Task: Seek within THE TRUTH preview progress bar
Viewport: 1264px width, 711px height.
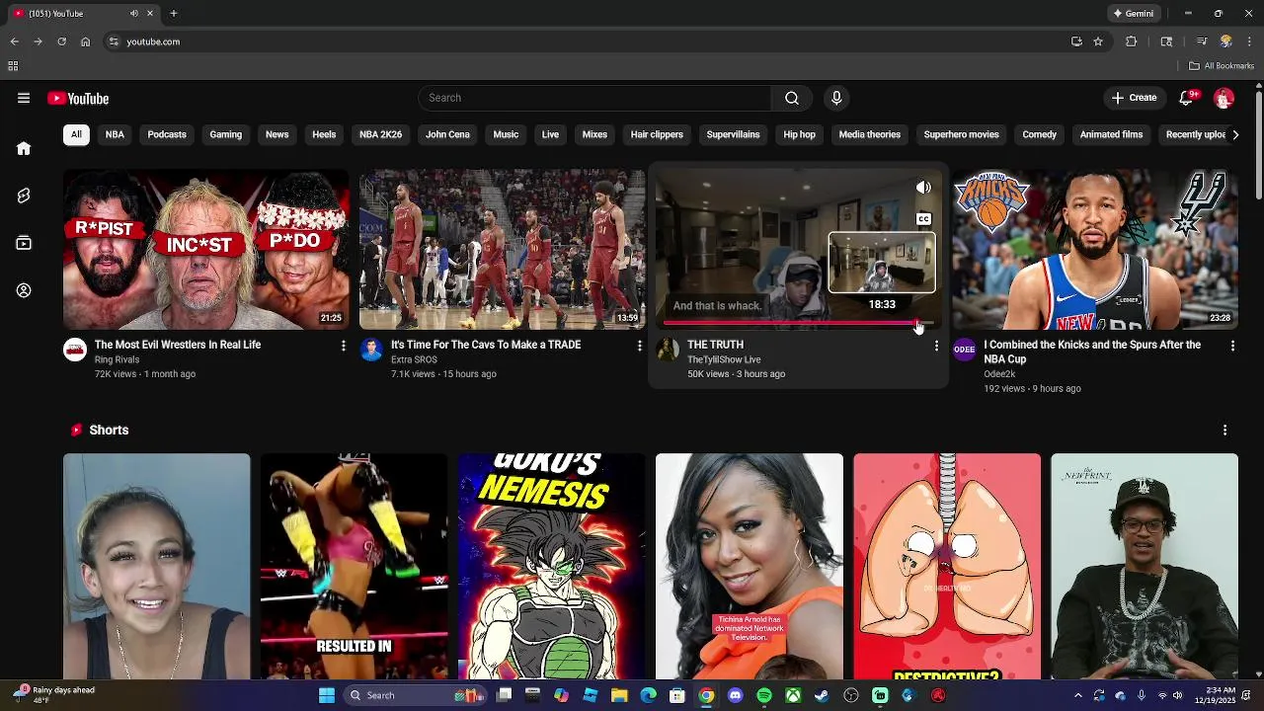Action: pos(798,323)
